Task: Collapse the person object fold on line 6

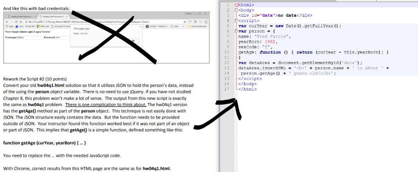Action: click(x=236, y=31)
